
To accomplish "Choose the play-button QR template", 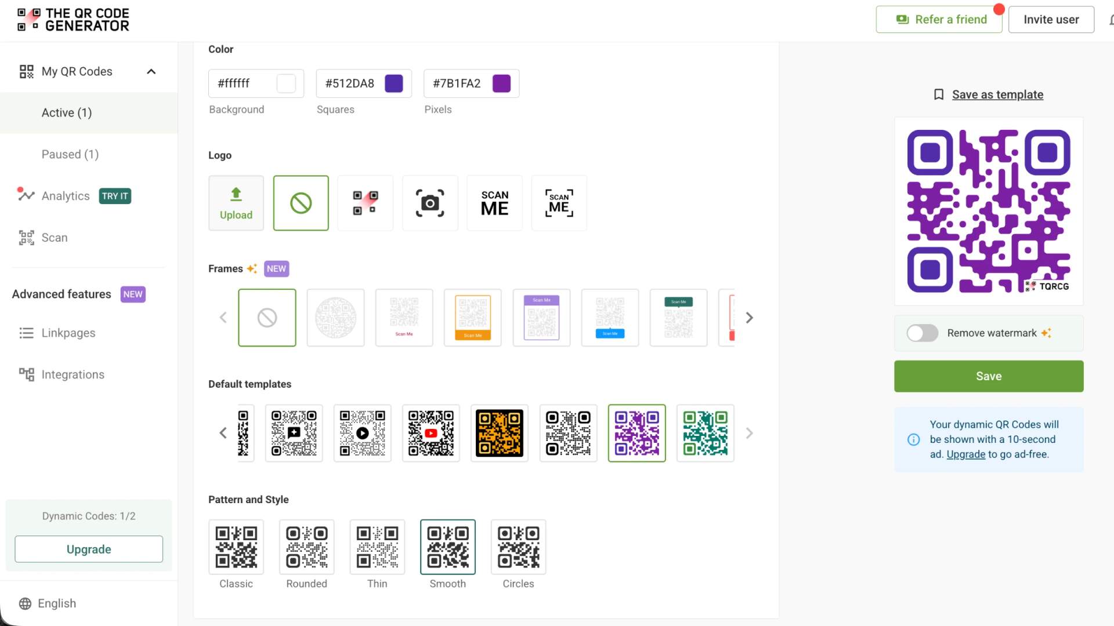I will tap(363, 433).
